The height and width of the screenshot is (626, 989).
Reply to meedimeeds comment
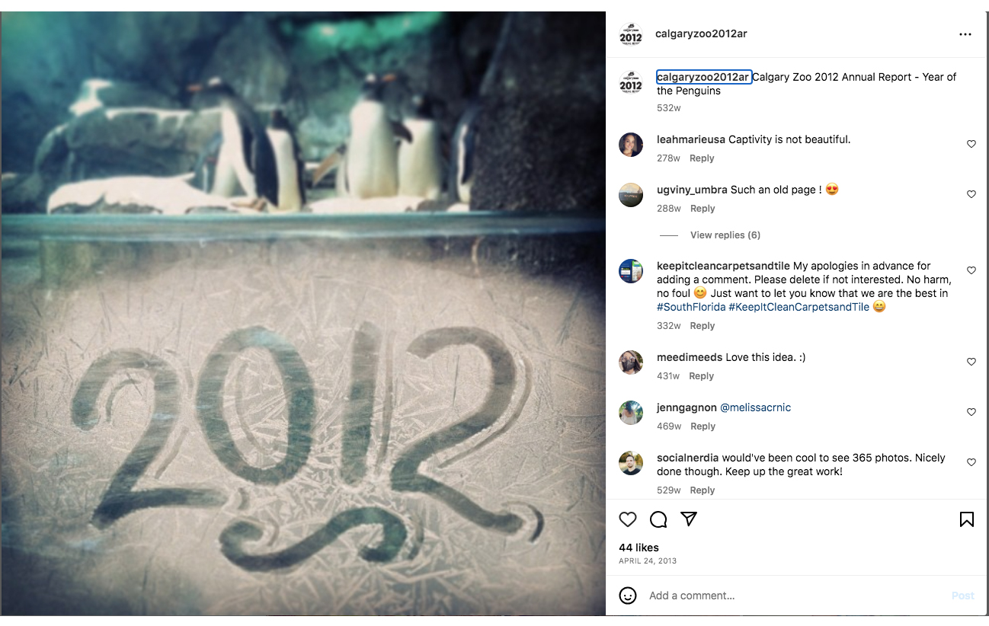tap(701, 376)
